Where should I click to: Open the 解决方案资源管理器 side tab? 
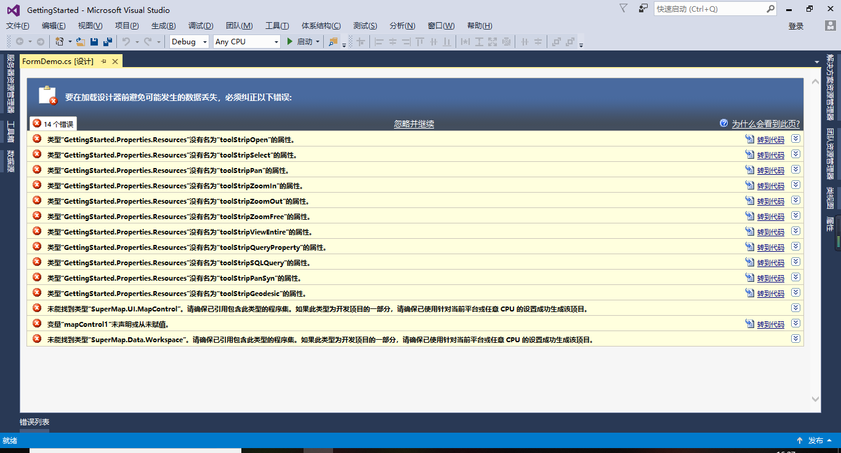point(831,87)
